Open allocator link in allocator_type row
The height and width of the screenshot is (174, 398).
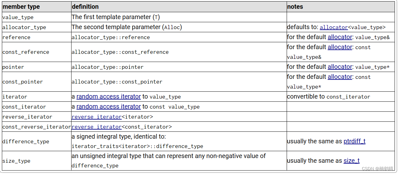pyautogui.click(x=334, y=28)
